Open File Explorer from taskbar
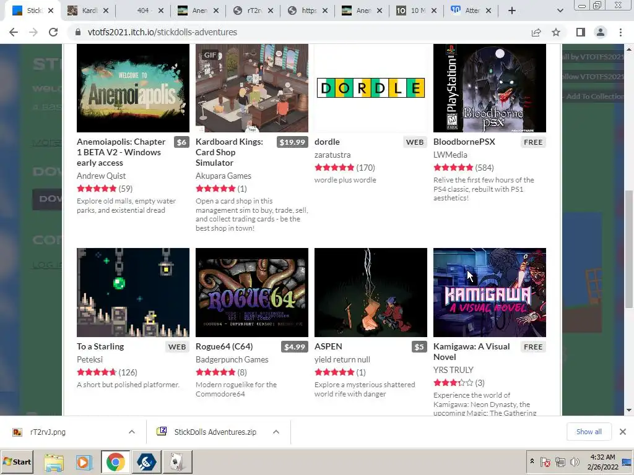Viewport: 634px width, 475px height. pos(54,463)
